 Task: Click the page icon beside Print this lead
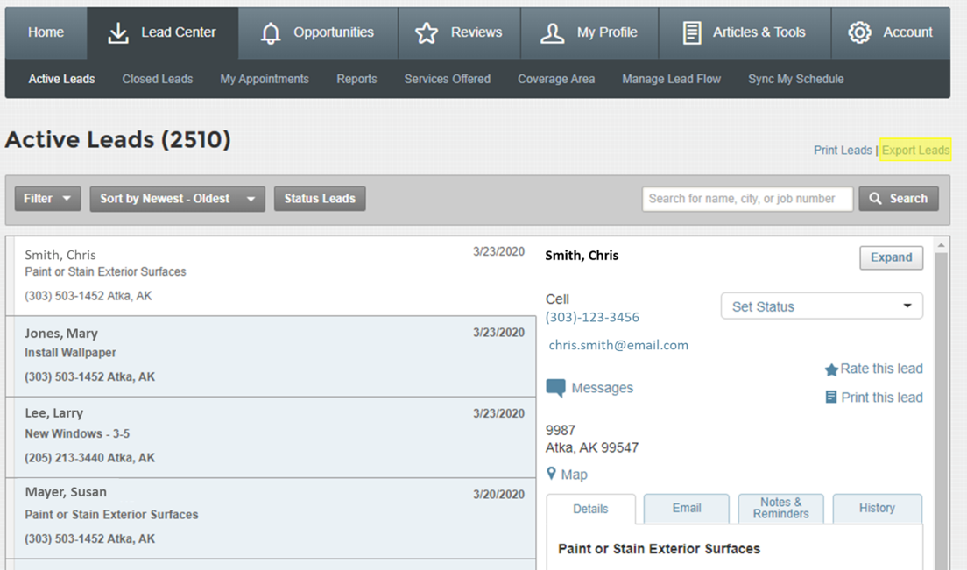coord(830,397)
